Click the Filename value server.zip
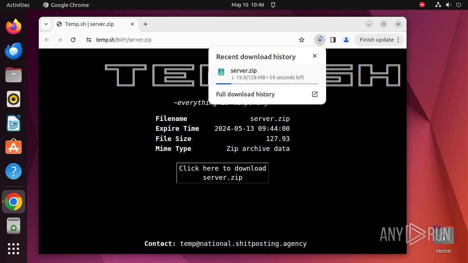Viewport: 468px width, 263px height. (x=270, y=119)
